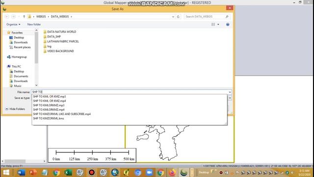The width and height of the screenshot is (314, 177).
Task: Open the Windows Start menu
Action: tap(6, 173)
